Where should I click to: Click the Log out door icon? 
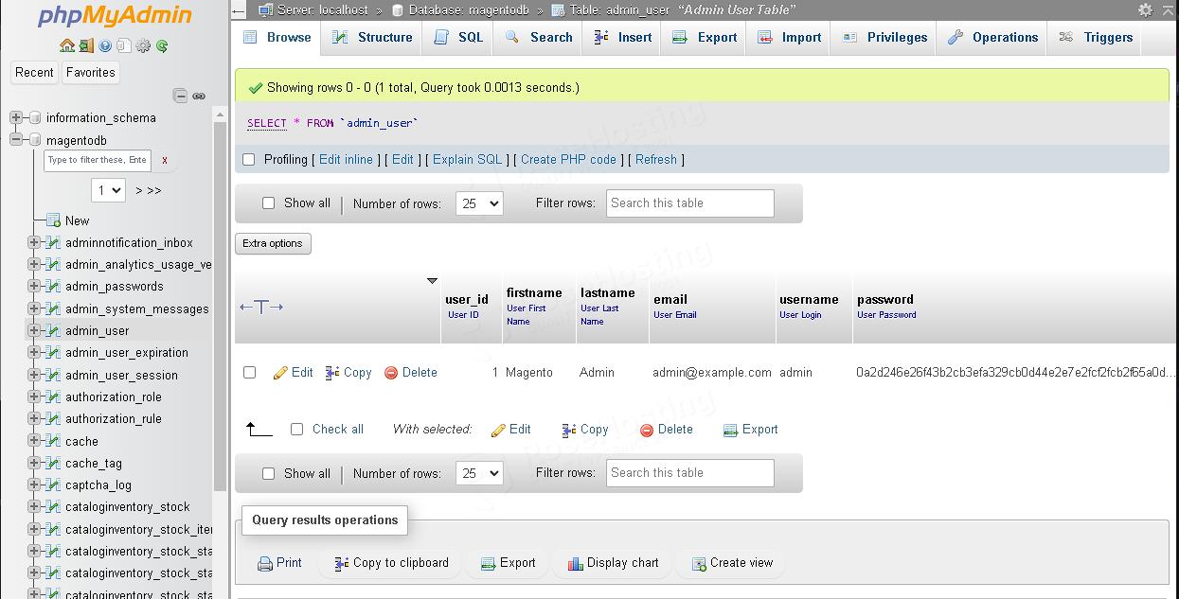(86, 45)
